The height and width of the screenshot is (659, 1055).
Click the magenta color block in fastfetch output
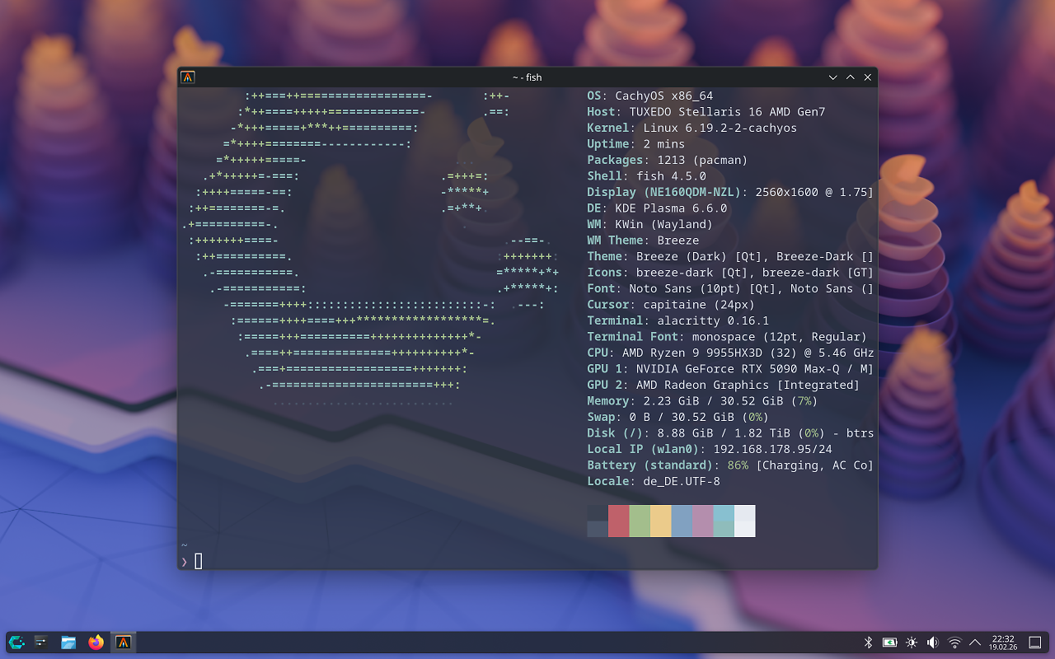tap(702, 521)
